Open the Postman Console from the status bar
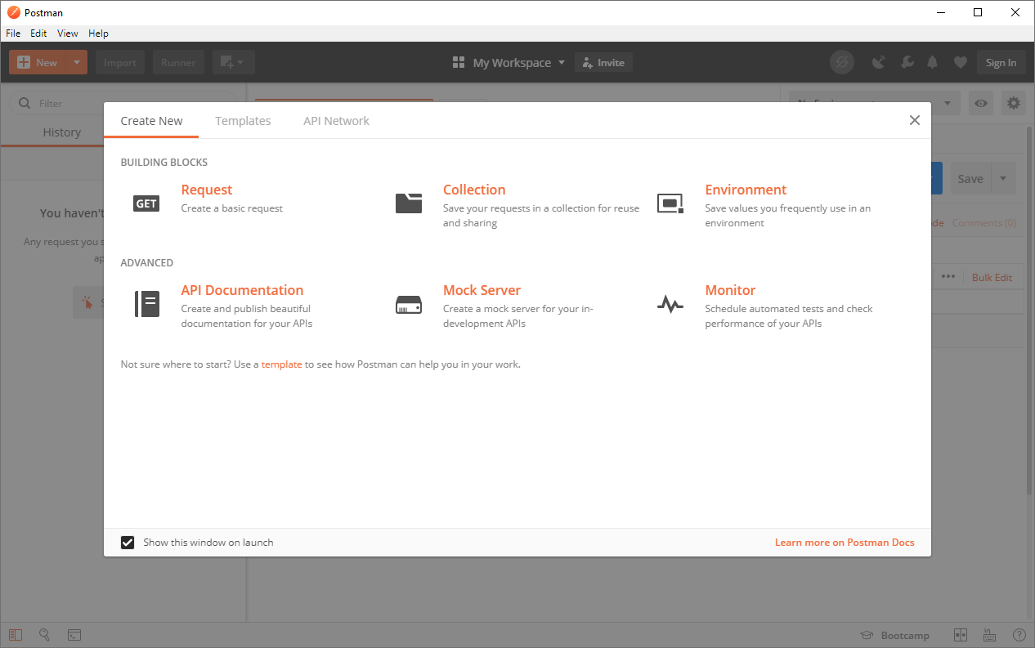This screenshot has height=648, width=1035. 74,635
